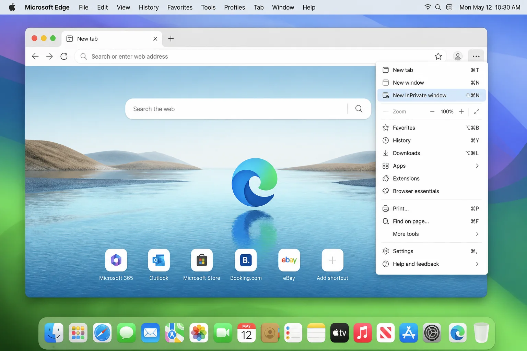Increase zoom with the plus button

[x=461, y=111]
